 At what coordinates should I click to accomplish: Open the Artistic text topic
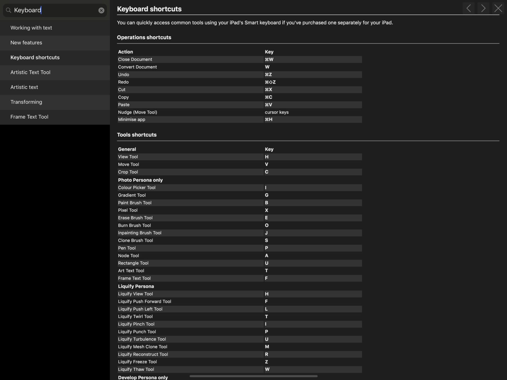click(24, 87)
